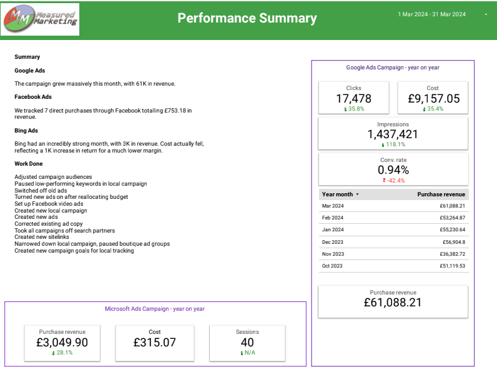Click the Work Done heading
This screenshot has width=497, height=367.
click(x=29, y=164)
